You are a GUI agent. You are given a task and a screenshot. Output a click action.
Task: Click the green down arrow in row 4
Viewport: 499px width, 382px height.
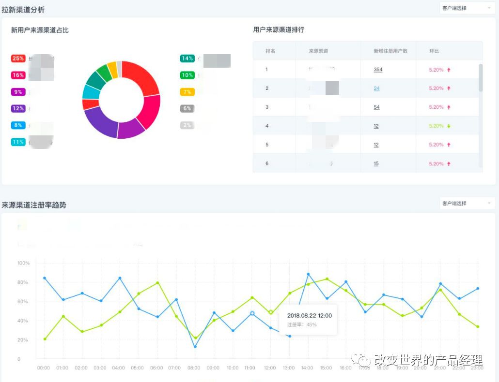point(449,126)
